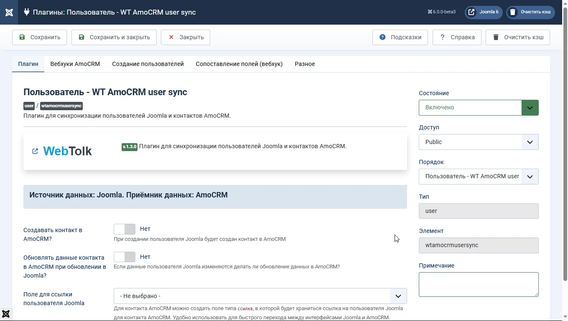Viewport: 568px width, 321px height.
Task: Enable the Создавать контакт в AmoCRM toggle
Action: (125, 229)
